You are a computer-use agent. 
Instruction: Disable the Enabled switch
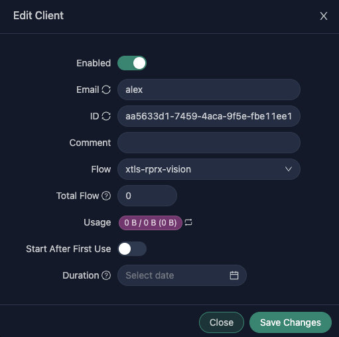[x=132, y=63]
